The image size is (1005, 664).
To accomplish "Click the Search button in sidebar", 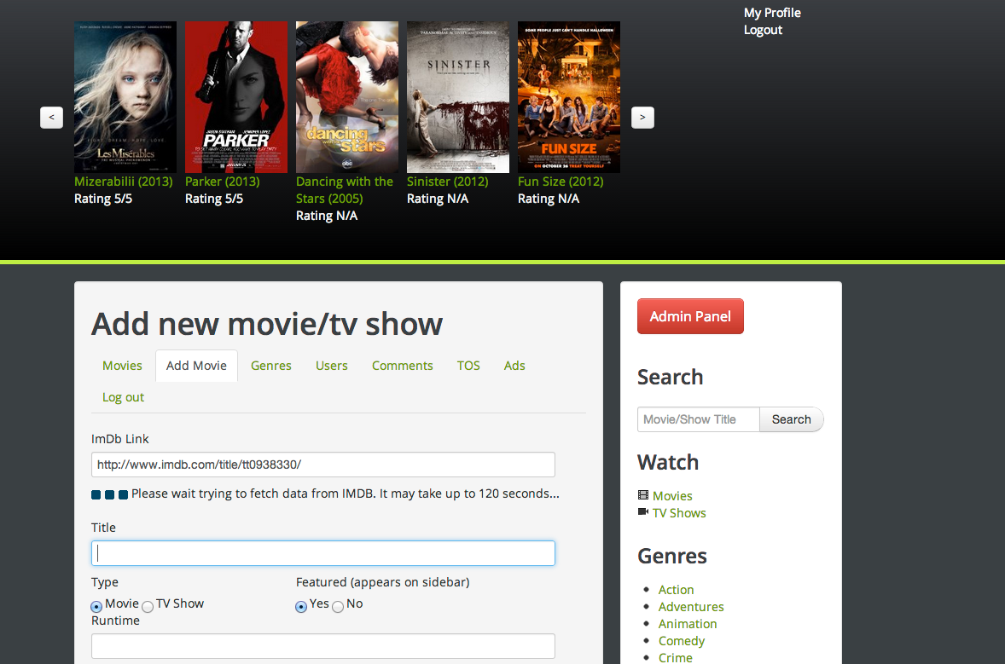I will coord(791,419).
